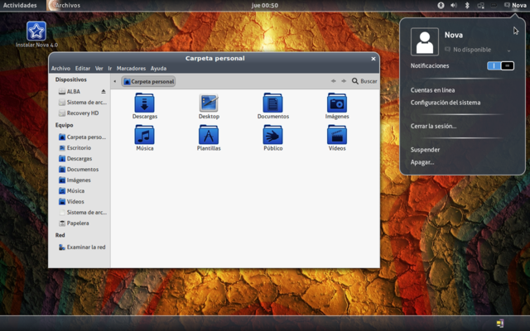Viewport: 530px width, 331px height.
Task: Open the Editar menu
Action: coord(83,69)
